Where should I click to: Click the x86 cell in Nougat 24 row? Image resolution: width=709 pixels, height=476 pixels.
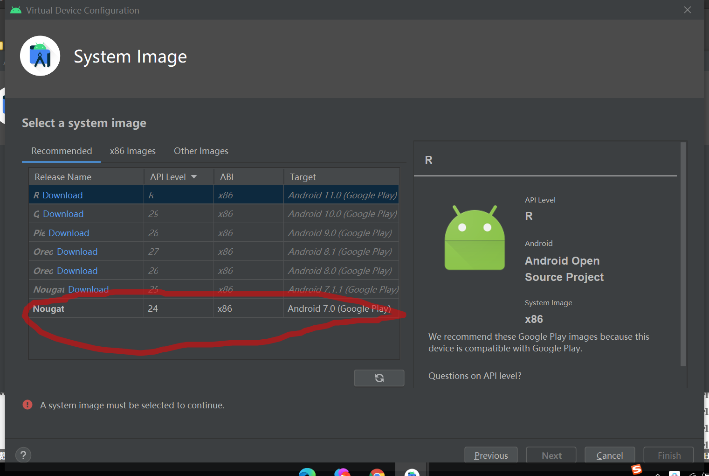249,308
